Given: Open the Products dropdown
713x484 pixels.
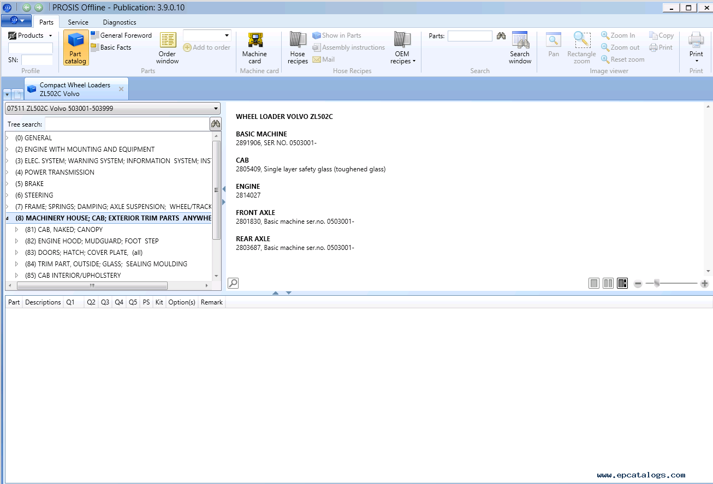Looking at the screenshot, I should [31, 35].
